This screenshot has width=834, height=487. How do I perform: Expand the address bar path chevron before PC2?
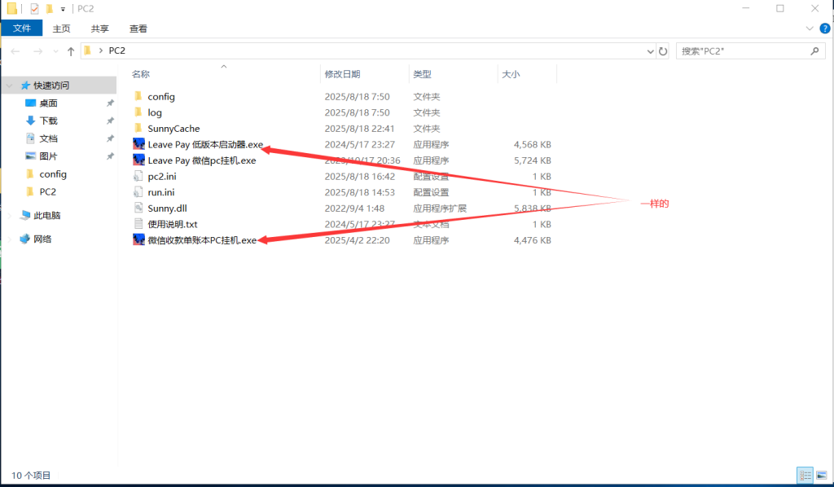pos(100,50)
